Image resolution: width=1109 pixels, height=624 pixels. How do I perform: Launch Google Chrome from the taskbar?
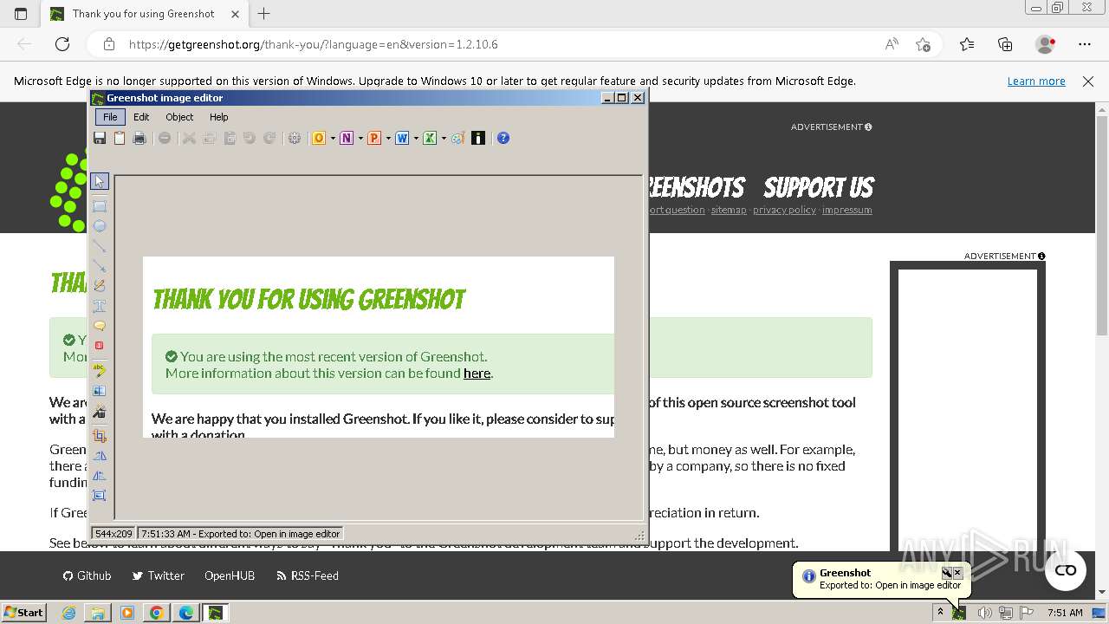[156, 613]
